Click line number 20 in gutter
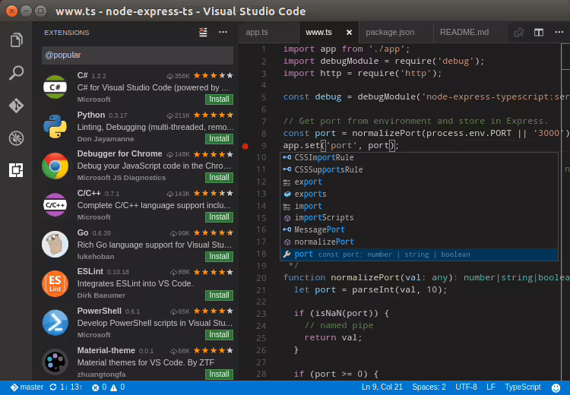Screen dimensions: 570x395 coord(261,278)
